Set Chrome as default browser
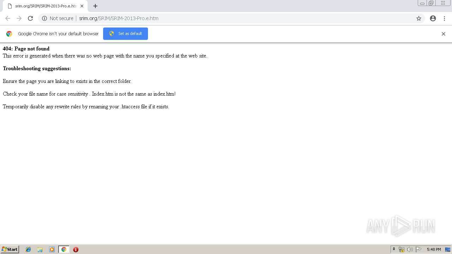Image resolution: width=452 pixels, height=254 pixels. tap(125, 34)
